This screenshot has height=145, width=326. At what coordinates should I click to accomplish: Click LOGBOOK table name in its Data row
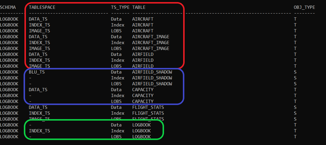[x=141, y=125]
